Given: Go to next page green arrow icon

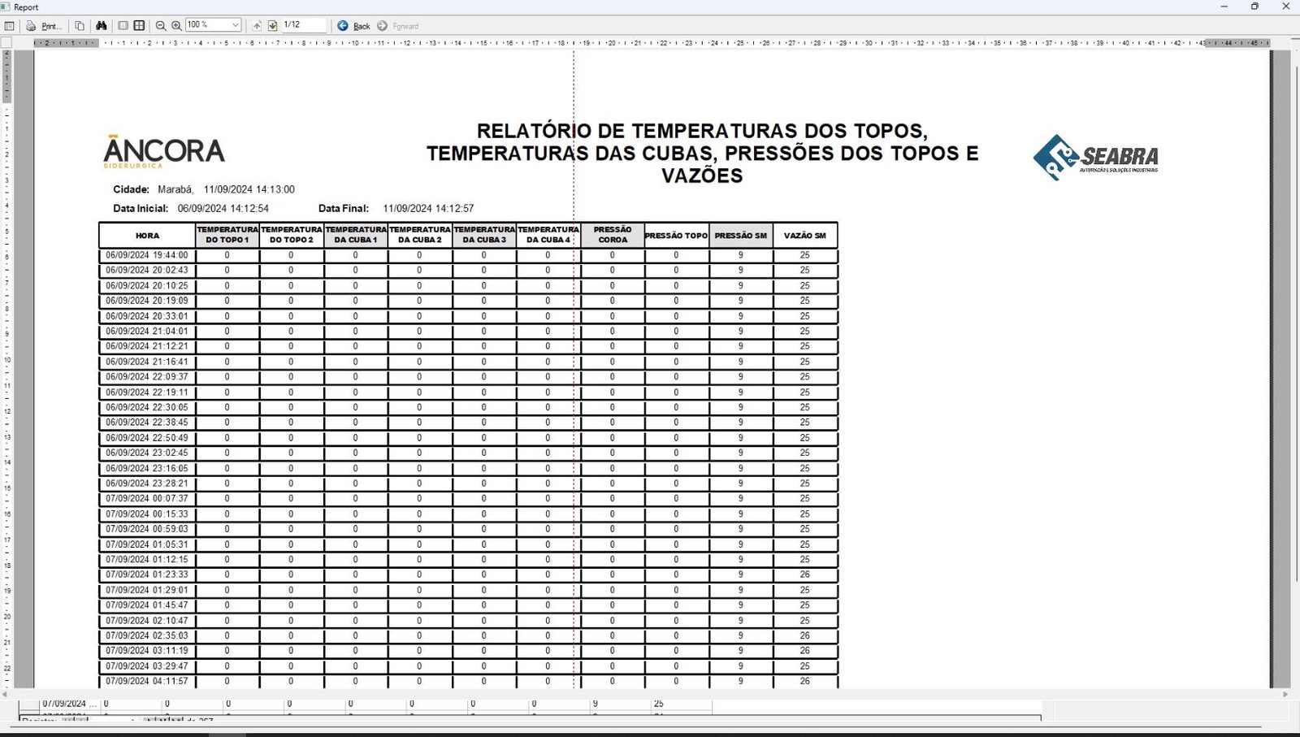Looking at the screenshot, I should click(272, 26).
